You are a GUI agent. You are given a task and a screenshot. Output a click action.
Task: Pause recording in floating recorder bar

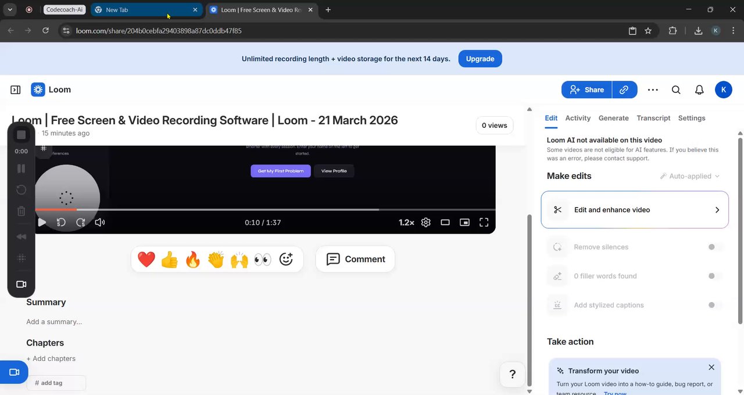(22, 168)
